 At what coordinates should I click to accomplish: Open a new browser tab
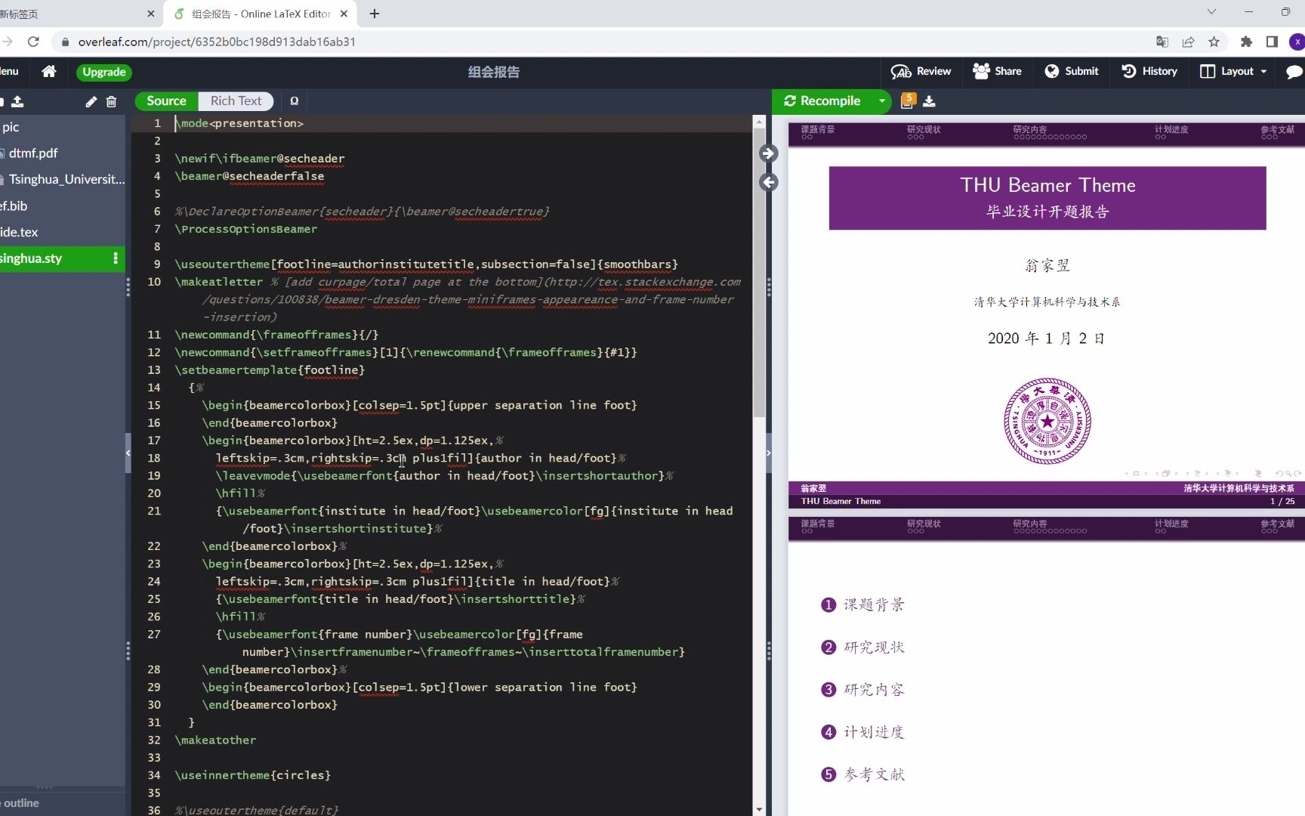click(x=375, y=14)
